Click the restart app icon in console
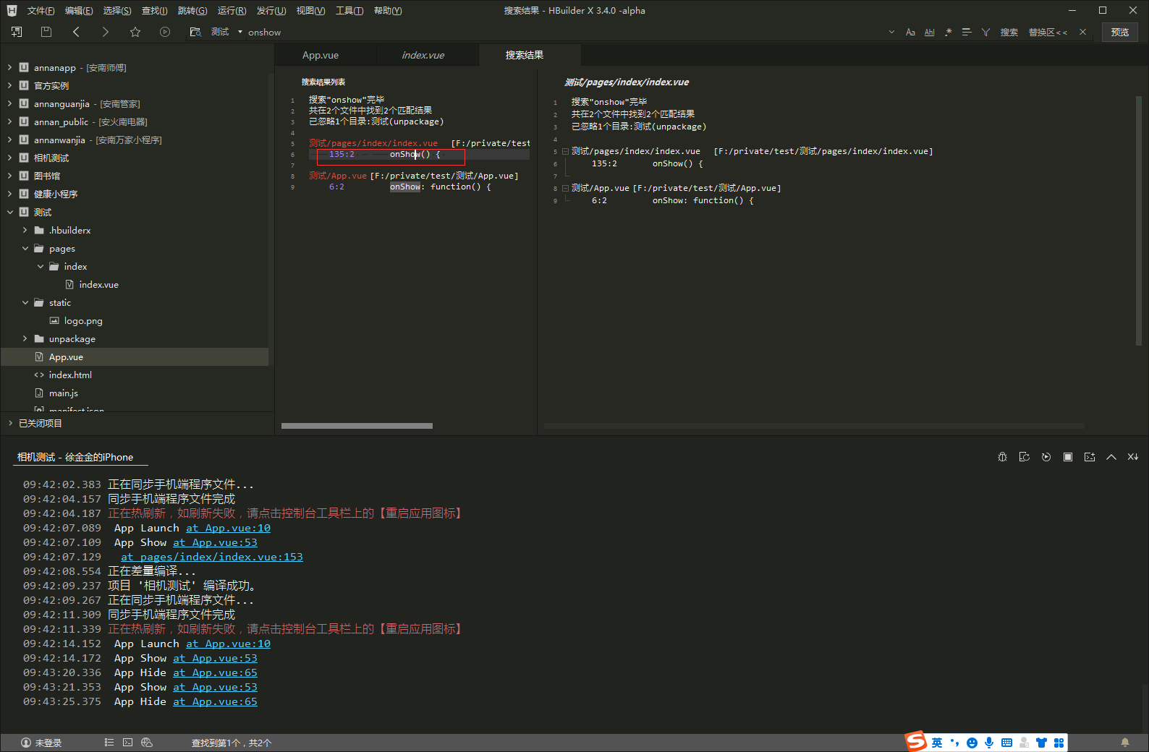 tap(1024, 457)
